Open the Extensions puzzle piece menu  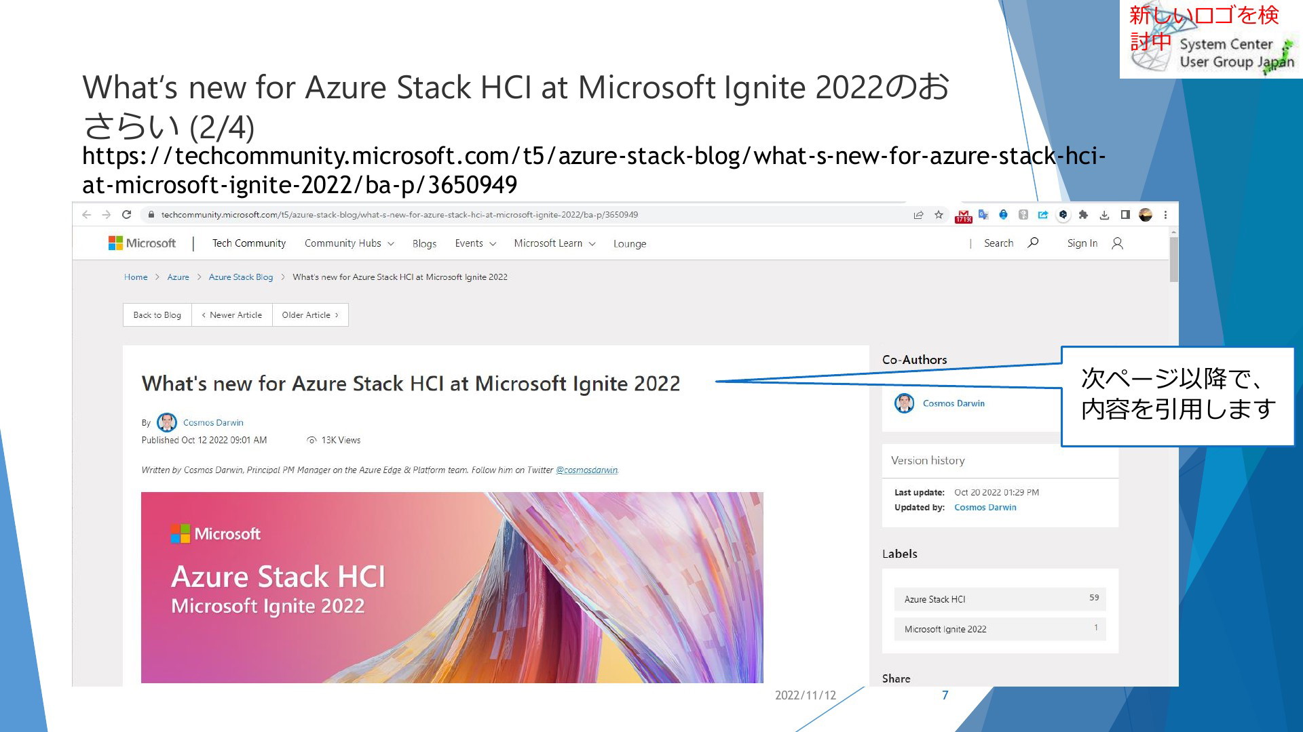coord(1083,215)
